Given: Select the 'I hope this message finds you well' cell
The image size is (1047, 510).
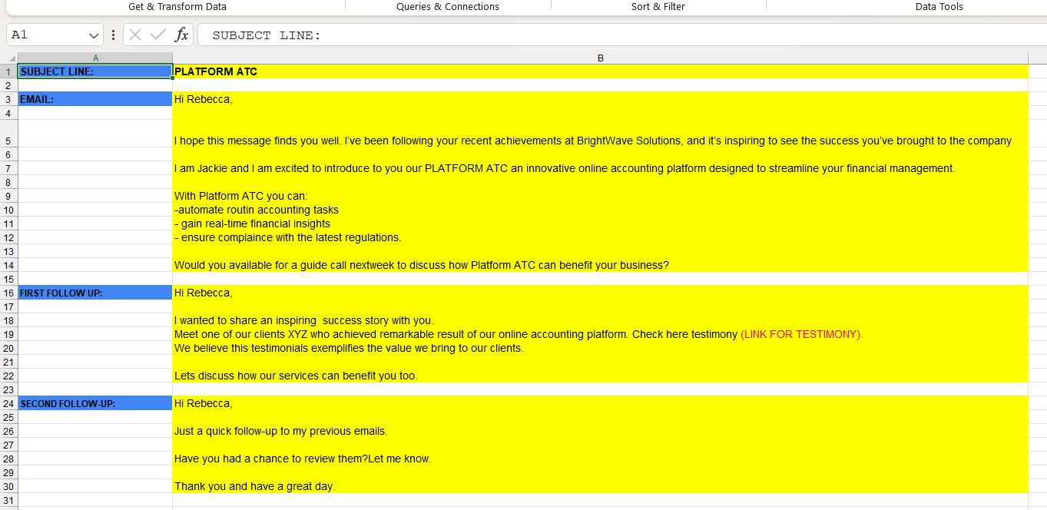Looking at the screenshot, I should (x=601, y=134).
